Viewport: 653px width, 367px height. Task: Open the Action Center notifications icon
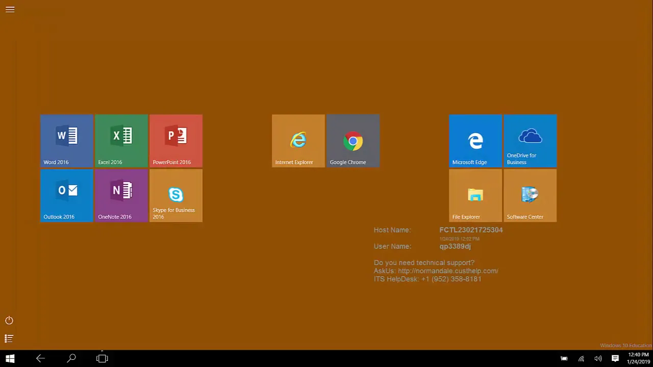point(615,358)
